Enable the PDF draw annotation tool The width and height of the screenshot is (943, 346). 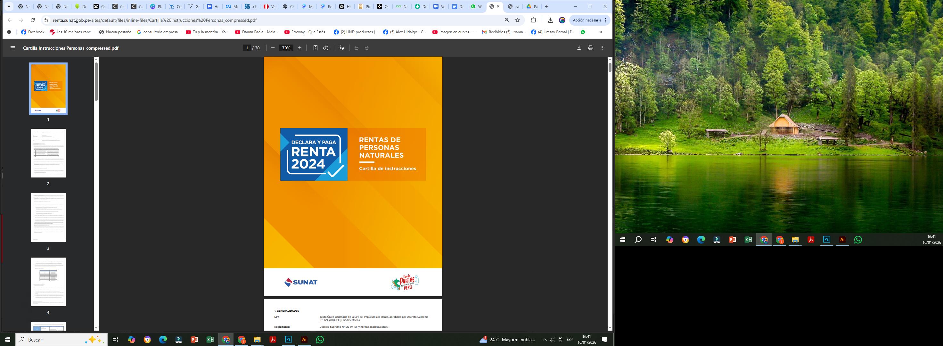pyautogui.click(x=342, y=48)
